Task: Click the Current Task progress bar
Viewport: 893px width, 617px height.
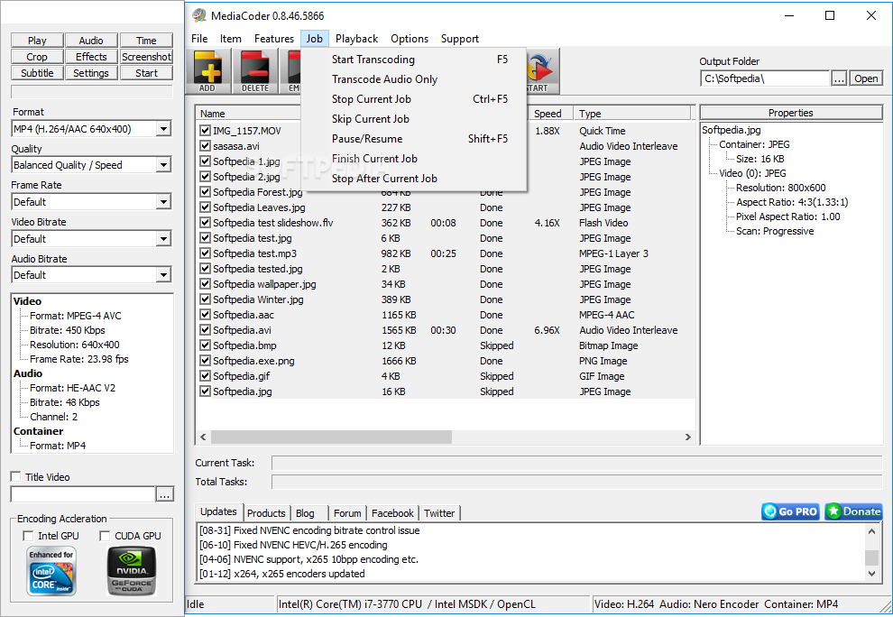Action: [577, 463]
